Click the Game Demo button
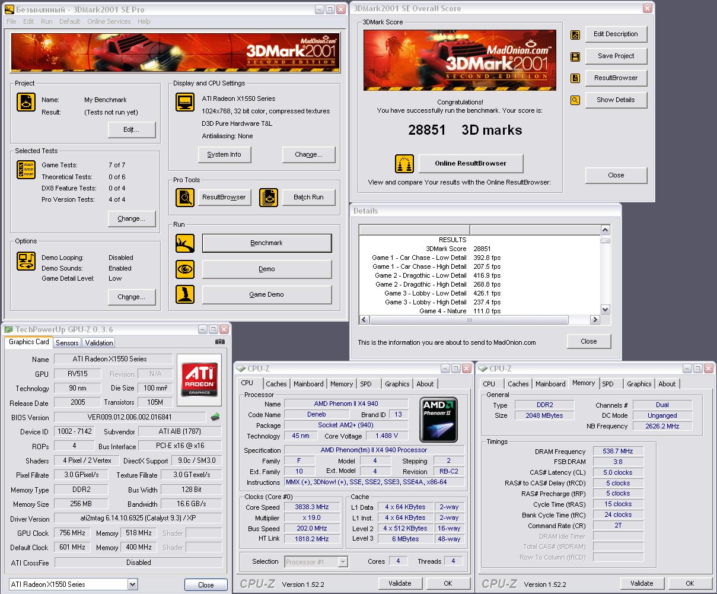The image size is (717, 594). 267,294
